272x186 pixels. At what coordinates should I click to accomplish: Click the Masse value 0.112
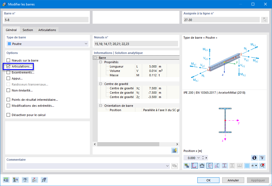point(153,75)
